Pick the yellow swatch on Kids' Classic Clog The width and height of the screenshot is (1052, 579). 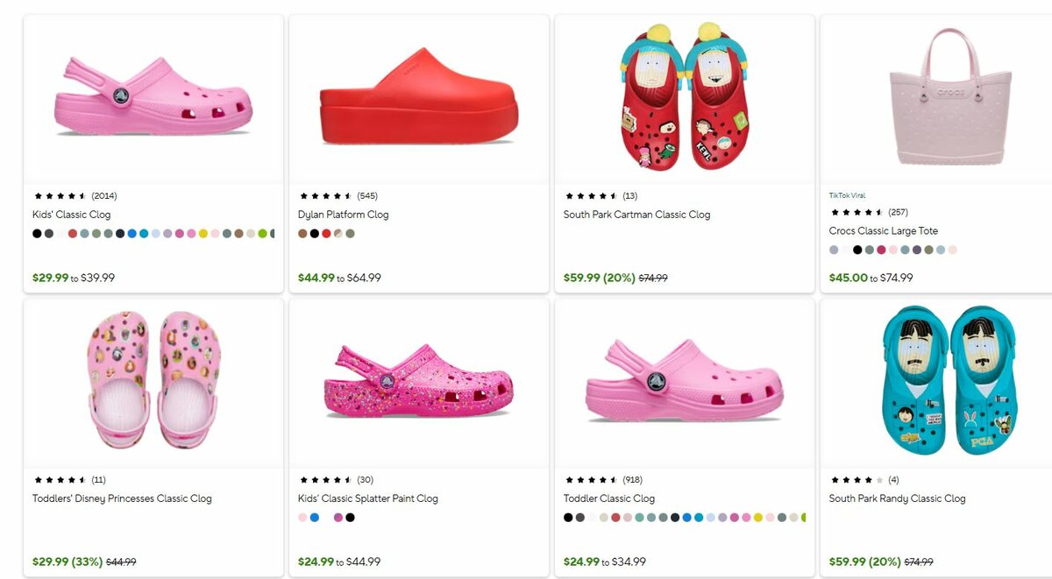pos(203,234)
